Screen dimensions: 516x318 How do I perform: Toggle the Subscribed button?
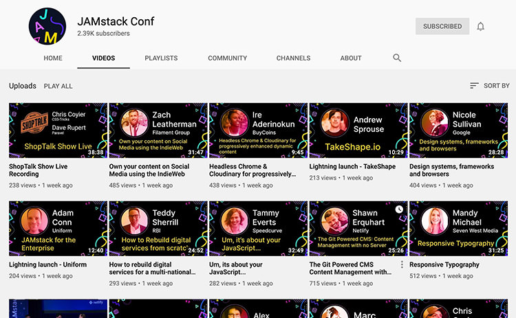(442, 26)
